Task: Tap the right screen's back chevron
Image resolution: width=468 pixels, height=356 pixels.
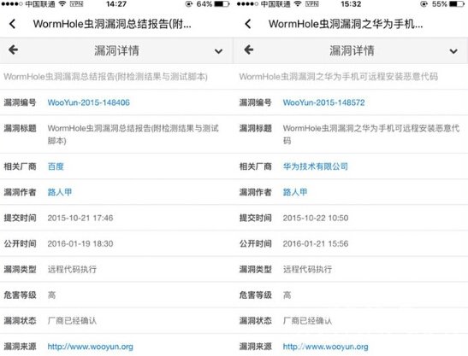Action: pyautogui.click(x=248, y=24)
